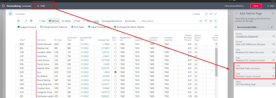276x98 pixels.
Task: Open Exch. Rates action
Action: tap(77, 27)
